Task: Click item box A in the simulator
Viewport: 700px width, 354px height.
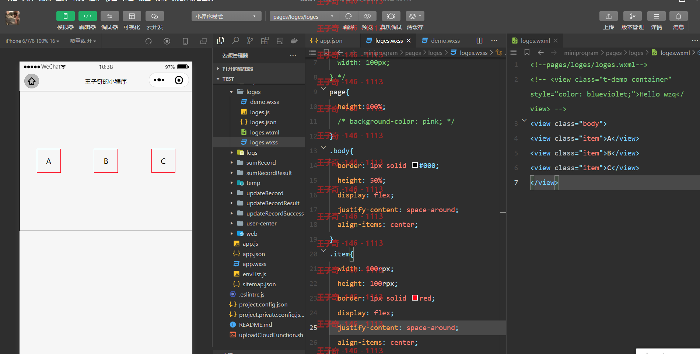Action: (x=49, y=161)
